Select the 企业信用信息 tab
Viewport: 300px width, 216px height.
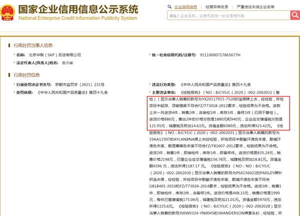185,7
